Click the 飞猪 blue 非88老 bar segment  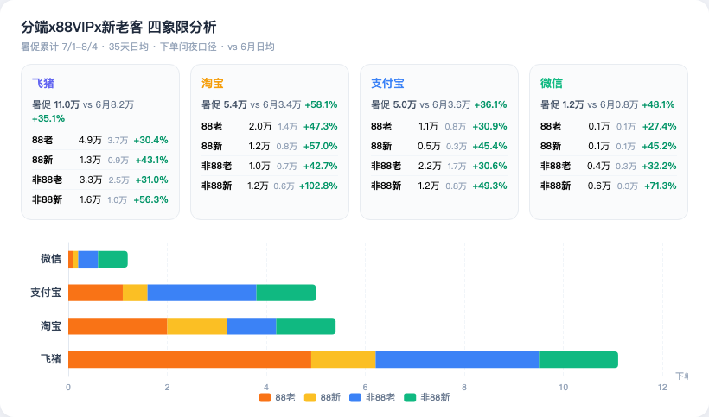pyautogui.click(x=457, y=360)
